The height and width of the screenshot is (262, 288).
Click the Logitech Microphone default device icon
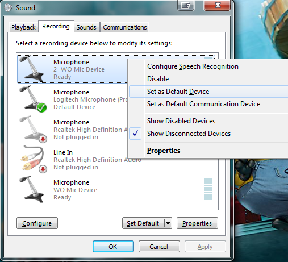point(33,99)
